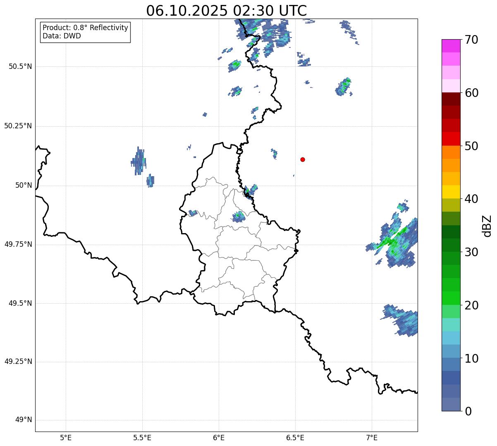
Task: Click the 49.25°N latitude label
Action: (x=18, y=361)
